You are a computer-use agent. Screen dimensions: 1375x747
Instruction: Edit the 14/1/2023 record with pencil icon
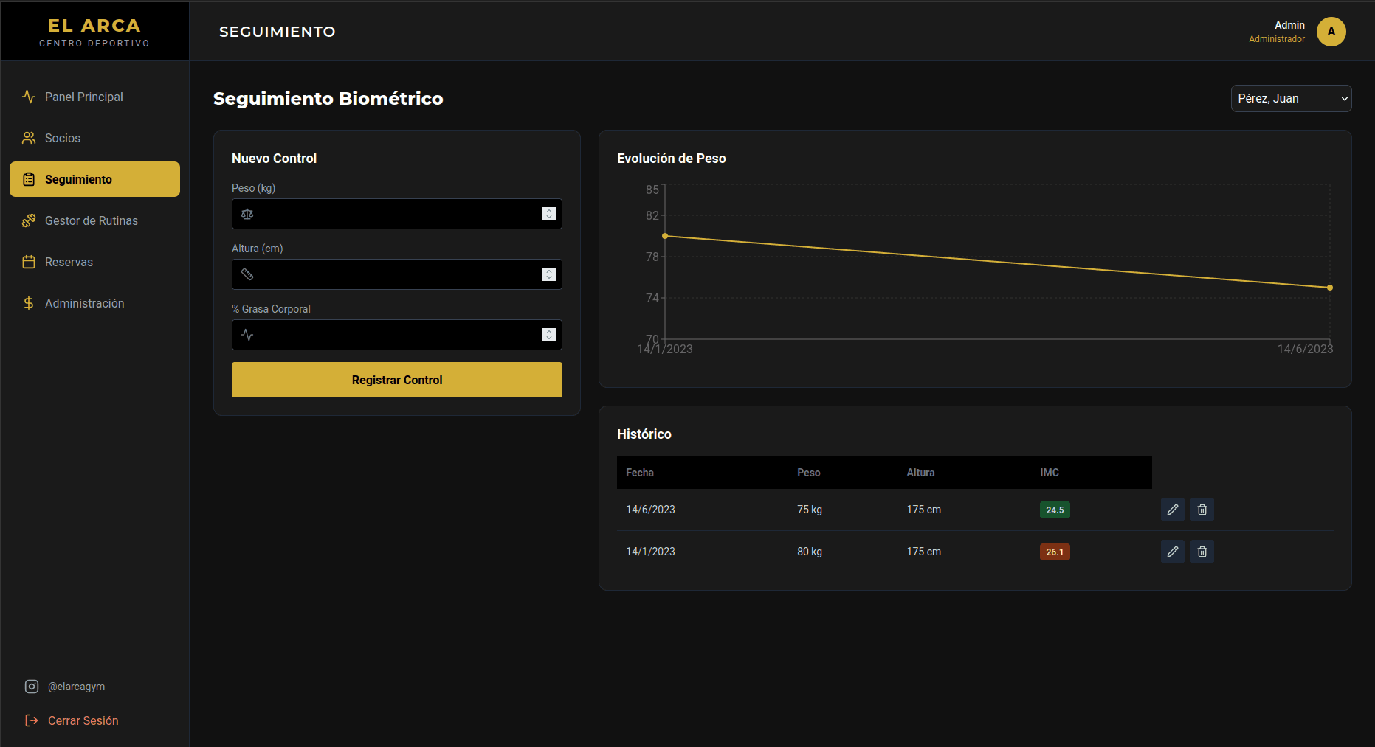coord(1172,552)
